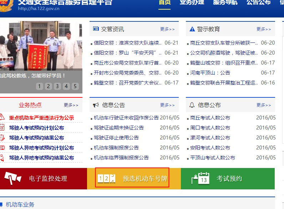Image resolution: width=284 pixels, height=209 pixels.
Task: Open 漯河考试人数公布
Action: (x=210, y=138)
